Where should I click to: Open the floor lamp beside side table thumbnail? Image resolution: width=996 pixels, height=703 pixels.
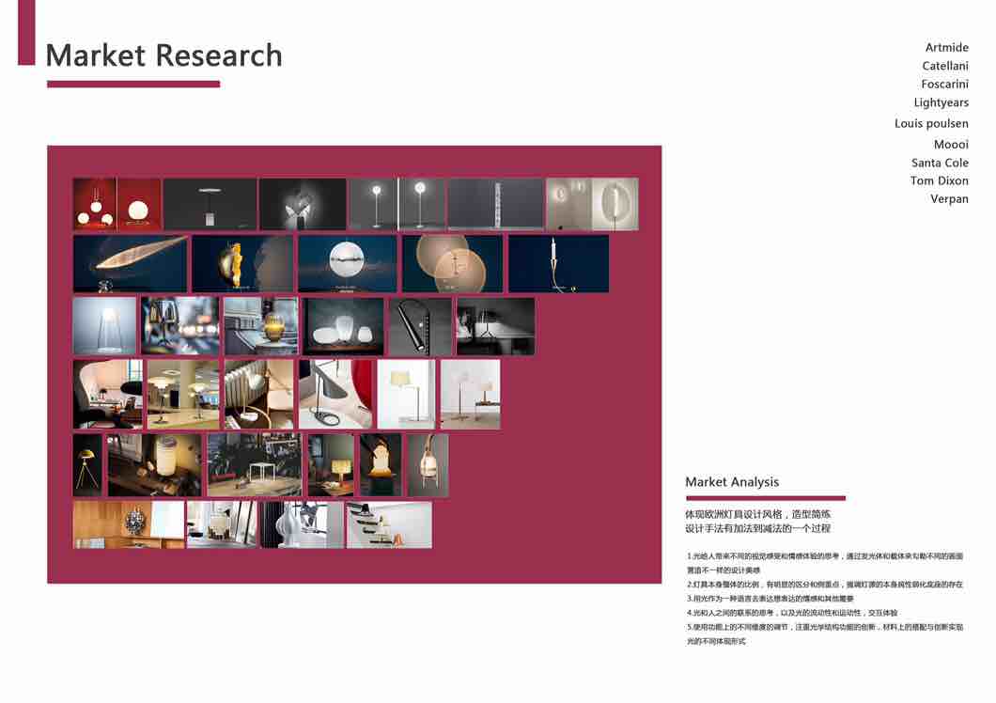471,394
